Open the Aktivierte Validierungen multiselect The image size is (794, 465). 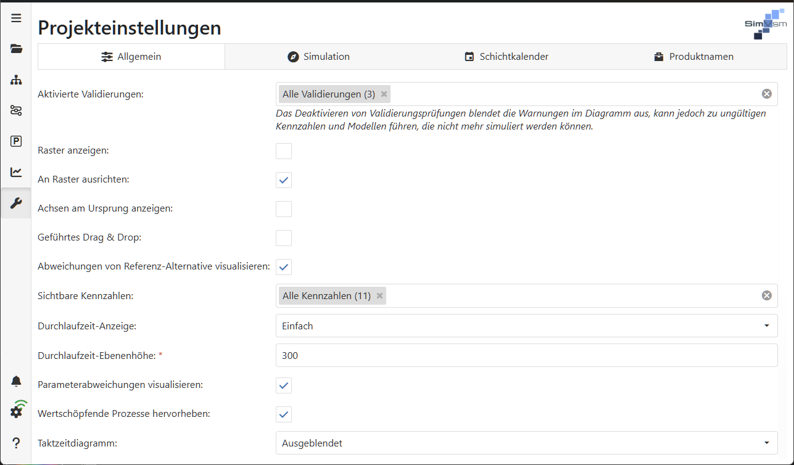(526, 94)
